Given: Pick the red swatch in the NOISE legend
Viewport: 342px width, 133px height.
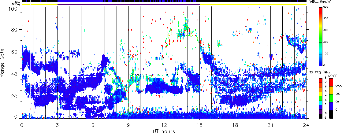Looking at the screenshot, I should [x=331, y=82].
